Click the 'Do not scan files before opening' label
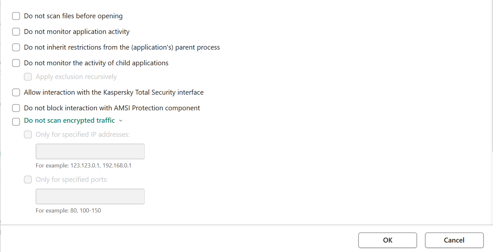 coord(73,16)
